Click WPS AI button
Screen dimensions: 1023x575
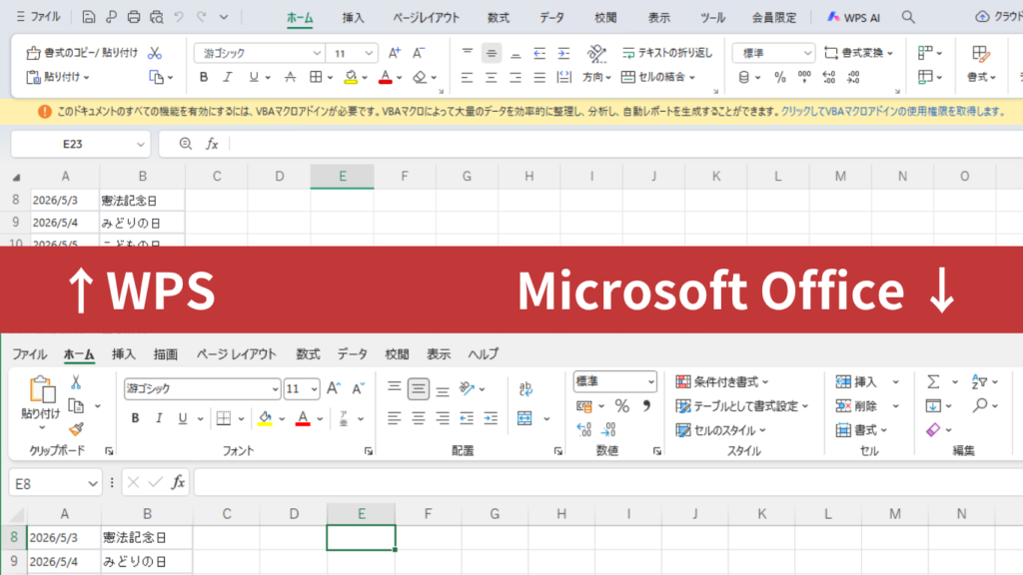[x=853, y=18]
